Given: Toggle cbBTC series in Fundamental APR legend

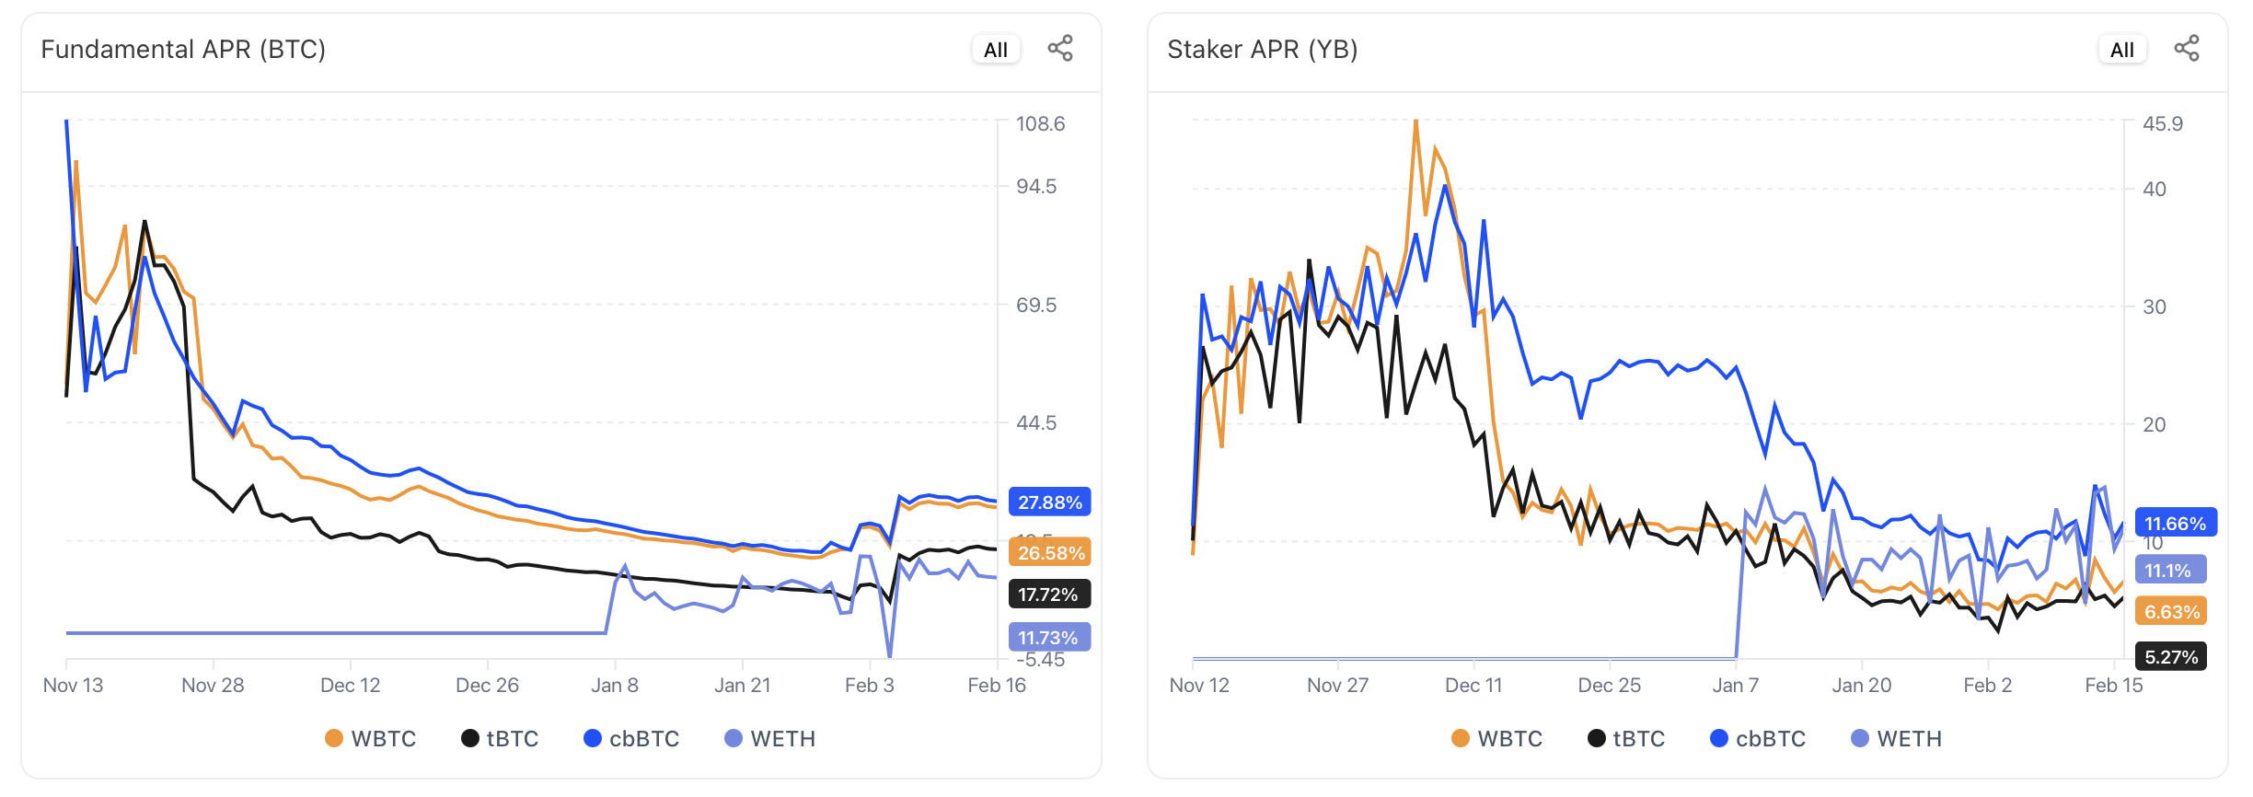Looking at the screenshot, I should (x=631, y=739).
